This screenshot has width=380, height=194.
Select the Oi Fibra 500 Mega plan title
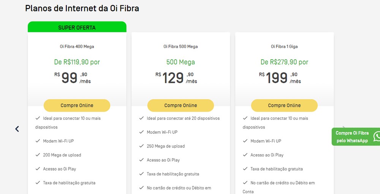coord(180,47)
